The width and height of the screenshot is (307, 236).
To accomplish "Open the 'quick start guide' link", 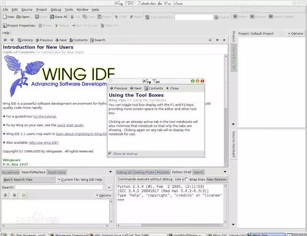I will click(71, 125).
